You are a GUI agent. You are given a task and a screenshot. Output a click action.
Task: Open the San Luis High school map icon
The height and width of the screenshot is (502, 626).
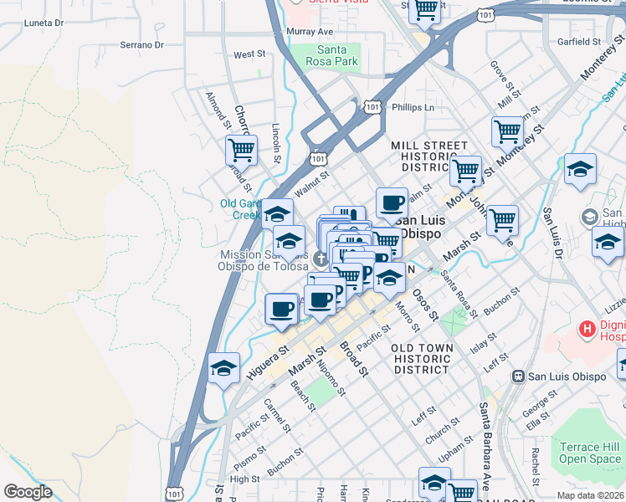tap(589, 218)
